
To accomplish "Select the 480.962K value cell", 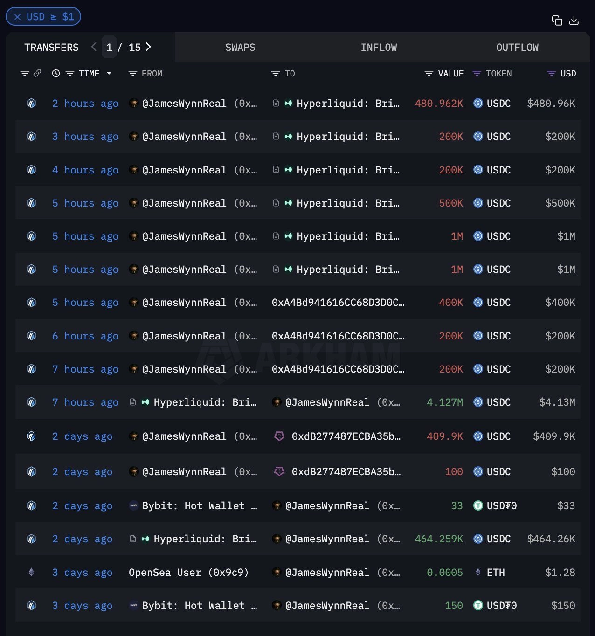I will [439, 104].
